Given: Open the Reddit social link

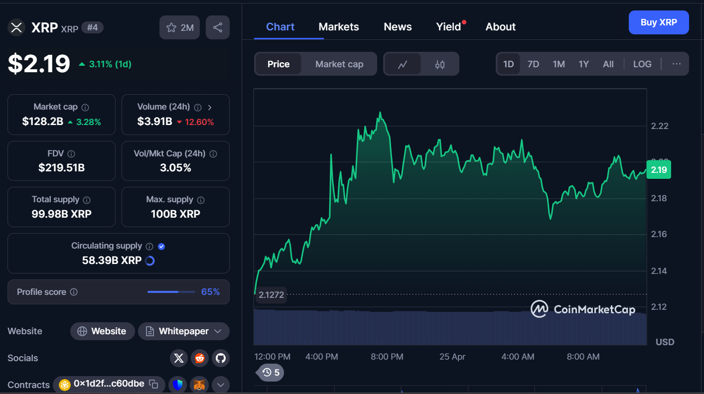Looking at the screenshot, I should point(200,358).
